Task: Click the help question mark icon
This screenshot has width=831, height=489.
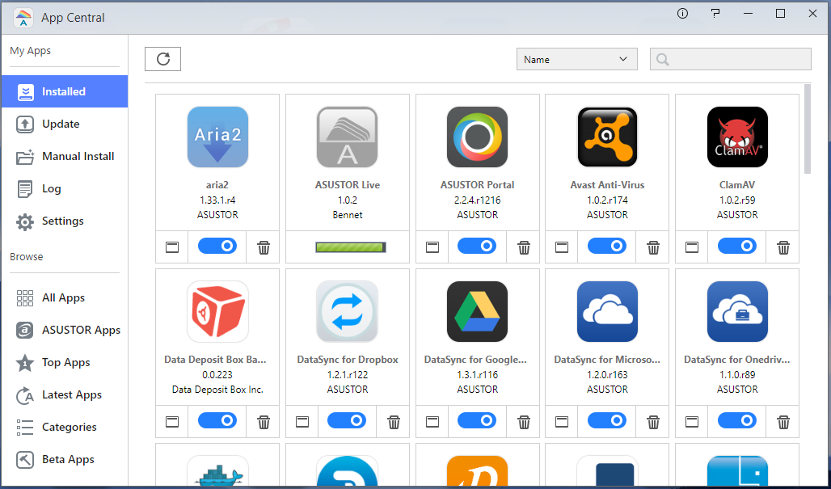Action: coord(715,14)
